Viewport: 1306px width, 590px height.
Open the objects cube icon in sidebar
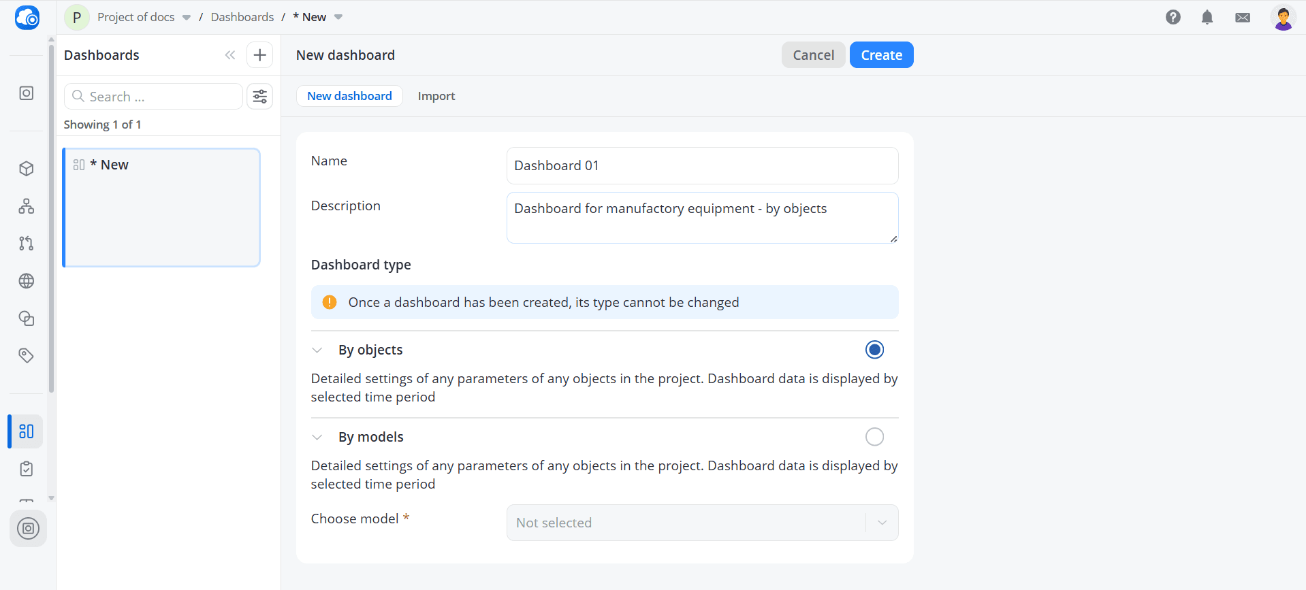27,169
